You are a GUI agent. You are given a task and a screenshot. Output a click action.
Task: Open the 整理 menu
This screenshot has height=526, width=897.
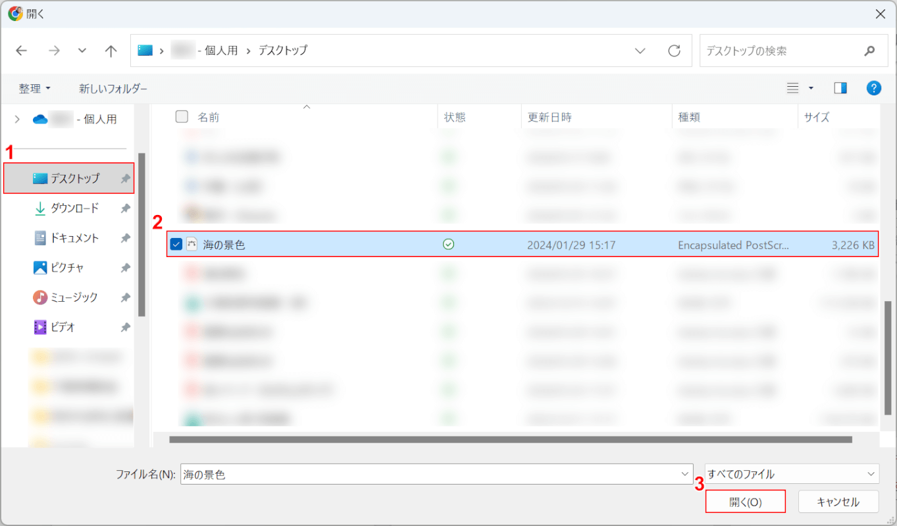tap(35, 88)
